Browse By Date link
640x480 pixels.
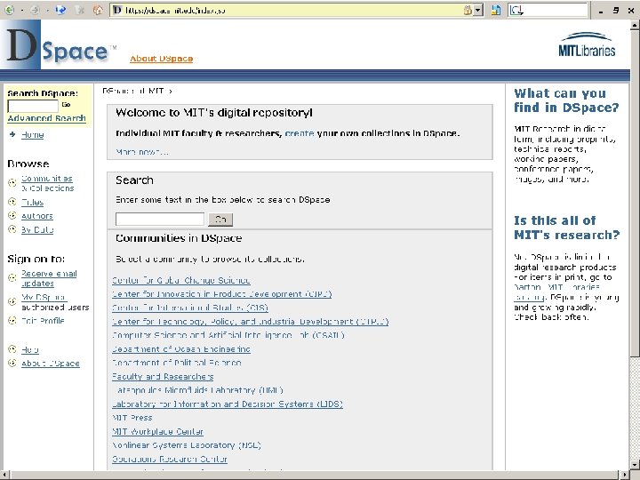(37, 230)
